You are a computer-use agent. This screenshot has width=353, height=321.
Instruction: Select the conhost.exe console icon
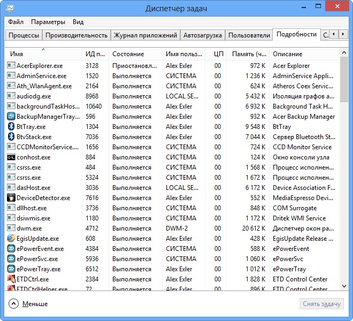(x=11, y=157)
